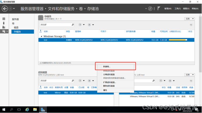Click the all servers icon in left sidebar
The width and height of the screenshot is (202, 113).
4,27
